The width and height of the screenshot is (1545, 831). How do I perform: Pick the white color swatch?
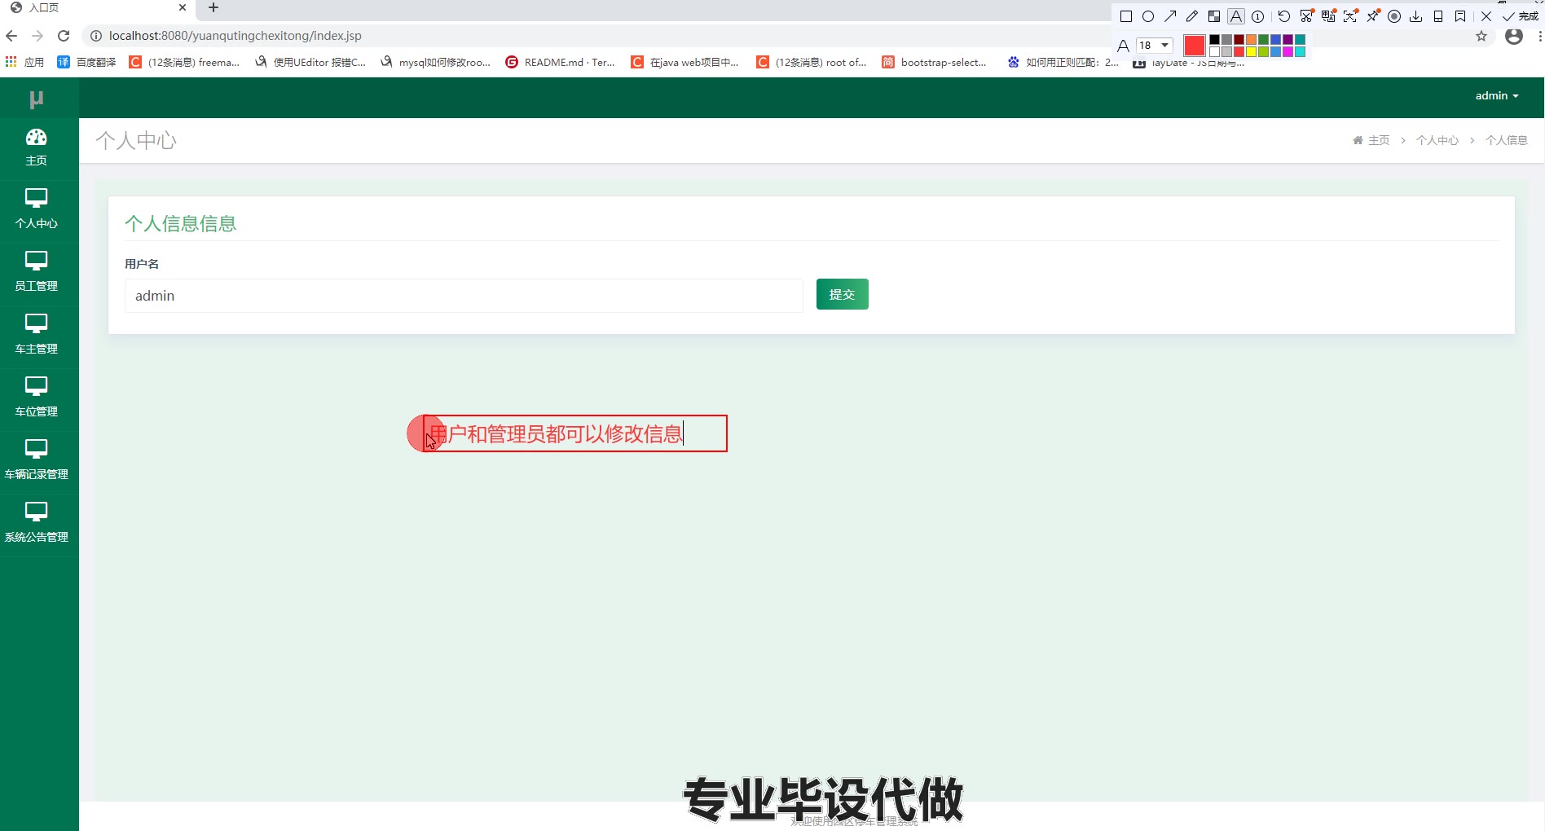1214,51
